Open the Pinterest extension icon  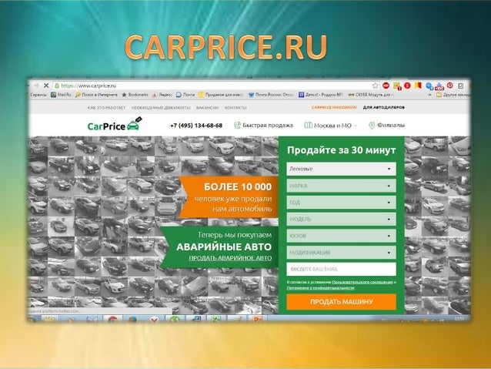click(450, 86)
